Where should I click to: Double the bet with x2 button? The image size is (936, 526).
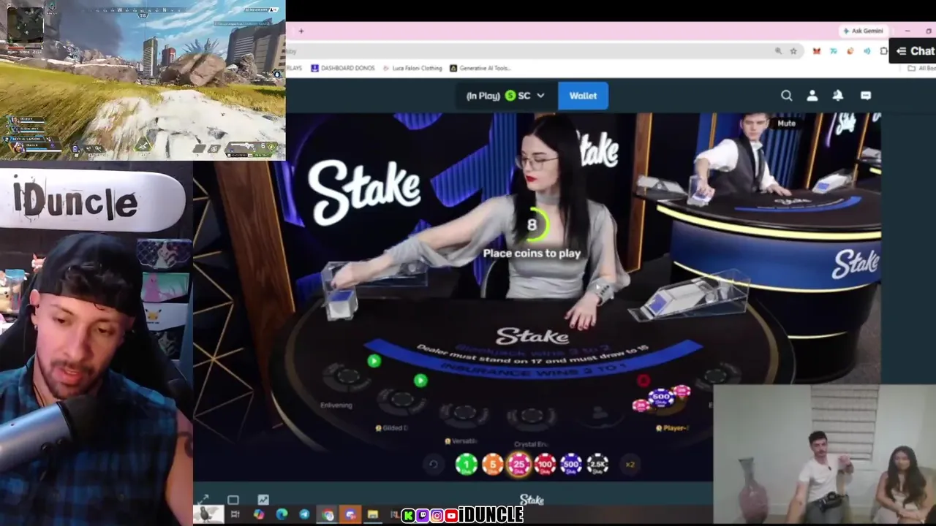630,464
